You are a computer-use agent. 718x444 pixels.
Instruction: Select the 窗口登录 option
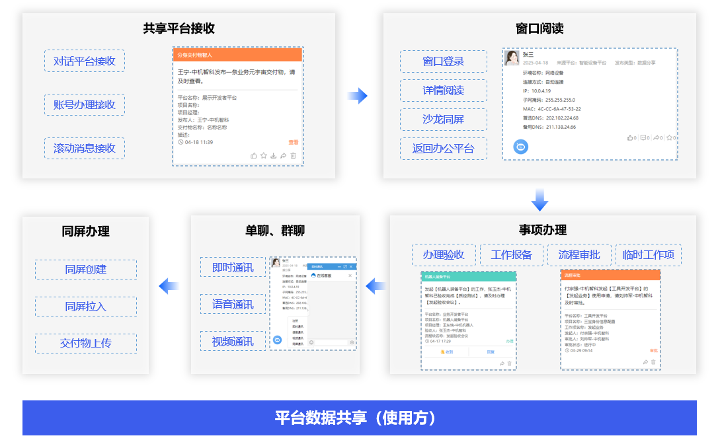click(x=444, y=61)
